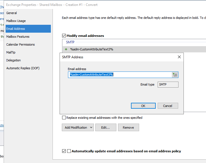This screenshot has height=163, width=206.
Task: Select the Email Address page
Action: pos(28,29)
